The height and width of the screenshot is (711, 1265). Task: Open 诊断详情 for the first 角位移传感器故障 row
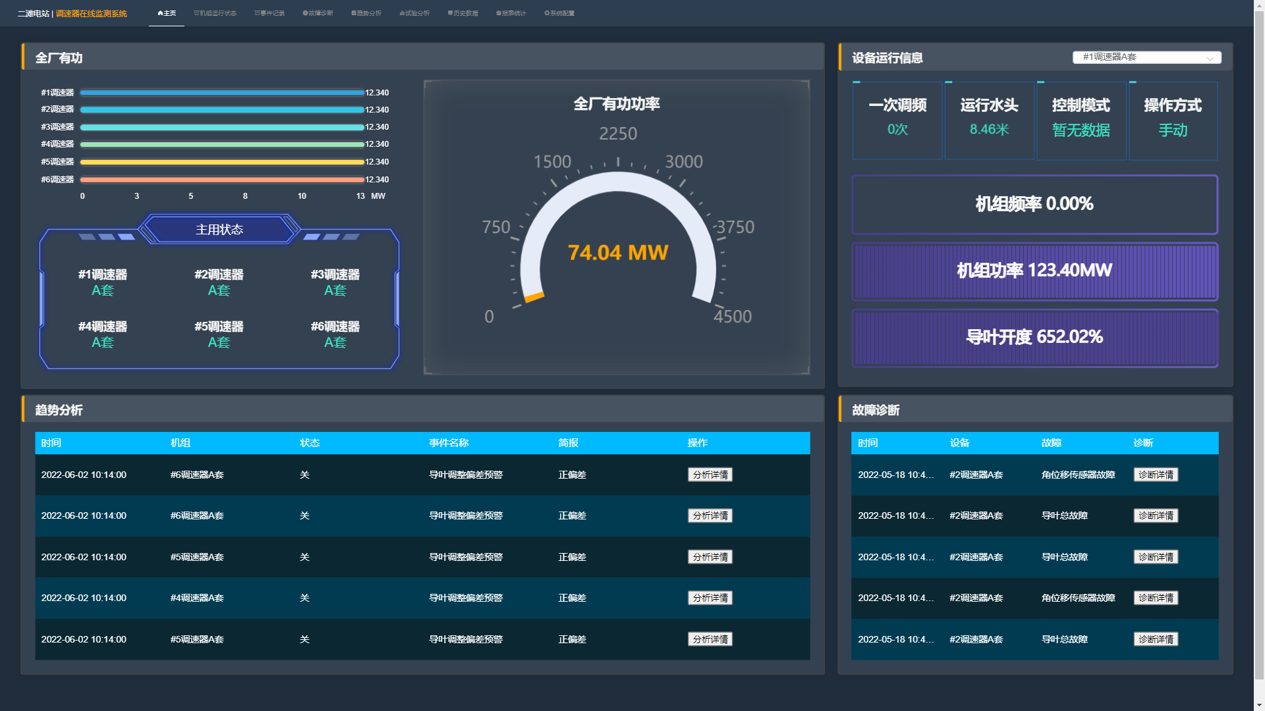pos(1156,475)
